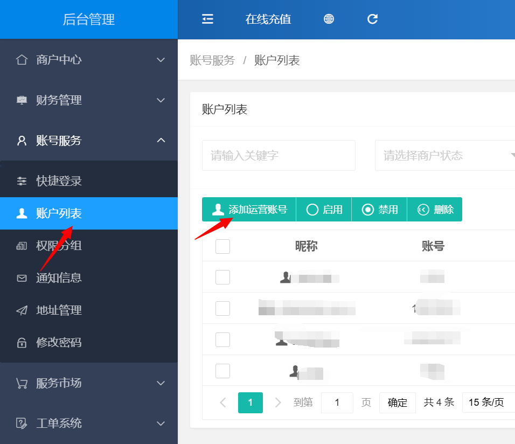Click the 地址管理 paper plane icon
515x444 pixels.
click(22, 310)
